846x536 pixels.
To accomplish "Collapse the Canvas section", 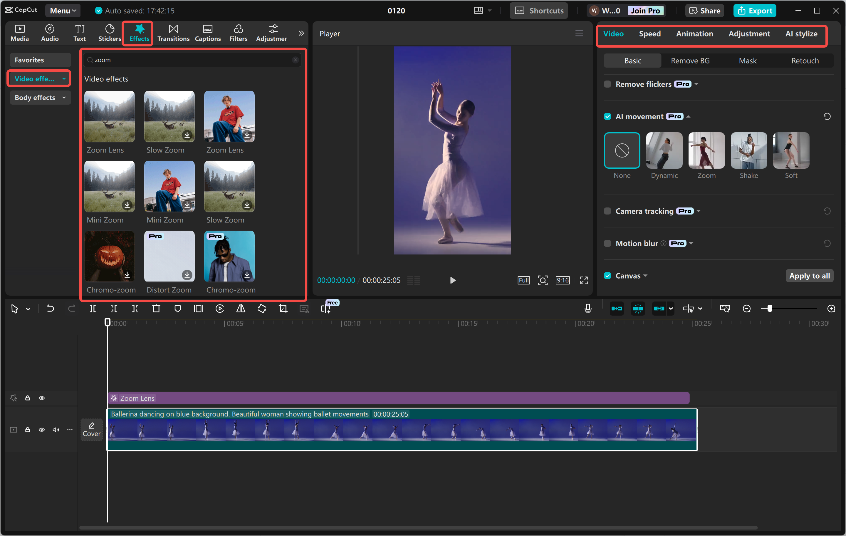I will point(645,276).
